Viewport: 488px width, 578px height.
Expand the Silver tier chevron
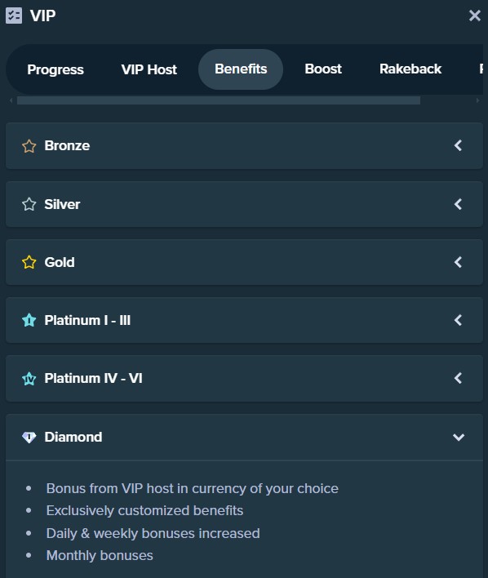point(458,204)
